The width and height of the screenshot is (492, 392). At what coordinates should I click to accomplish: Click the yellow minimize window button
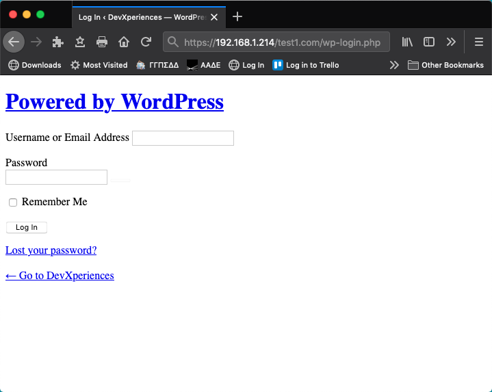point(27,14)
